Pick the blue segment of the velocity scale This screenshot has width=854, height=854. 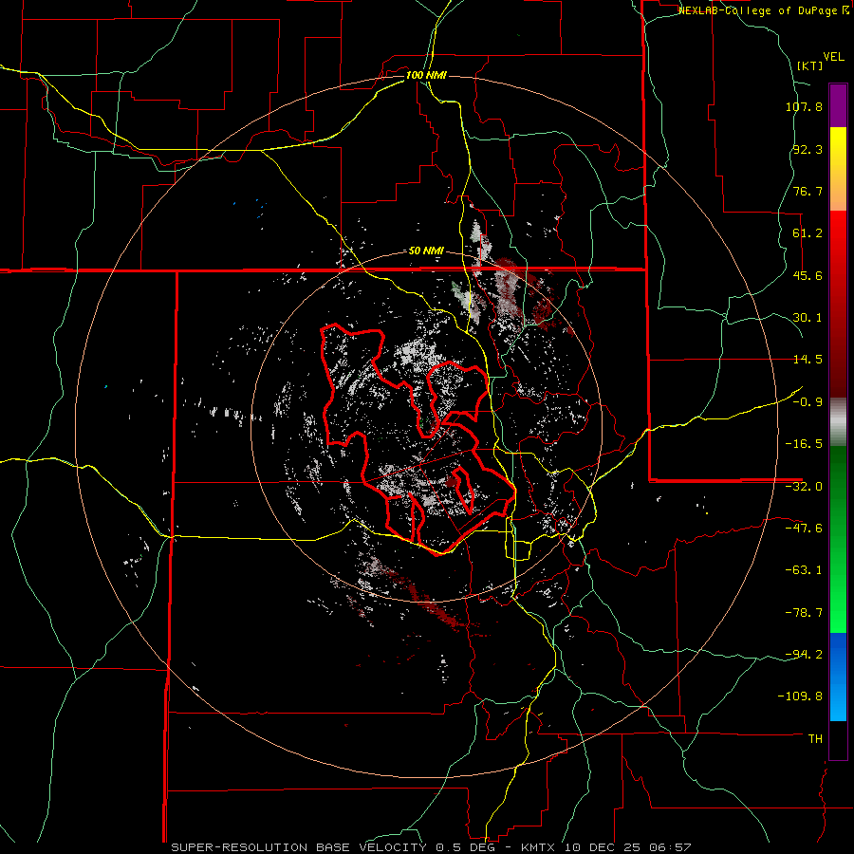(x=838, y=677)
